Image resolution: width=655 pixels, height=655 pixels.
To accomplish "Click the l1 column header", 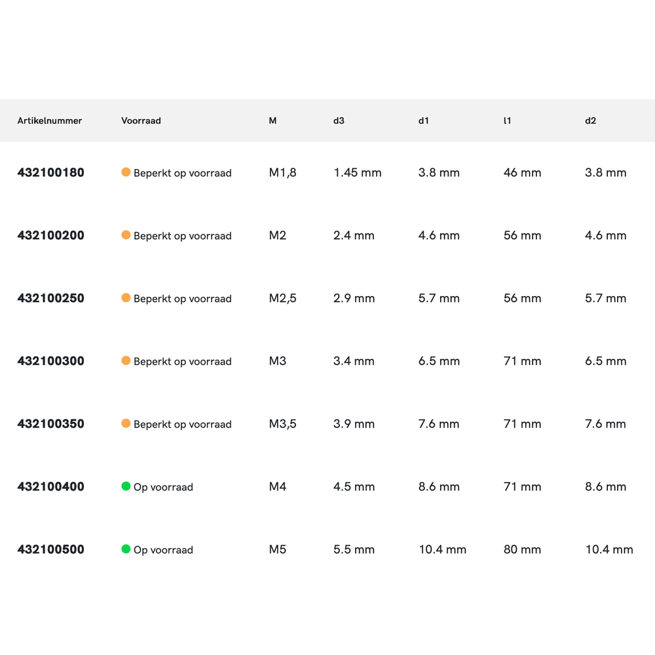I will [x=507, y=121].
